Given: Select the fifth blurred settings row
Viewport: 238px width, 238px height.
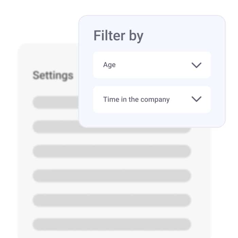Looking at the screenshot, I should [x=112, y=200].
